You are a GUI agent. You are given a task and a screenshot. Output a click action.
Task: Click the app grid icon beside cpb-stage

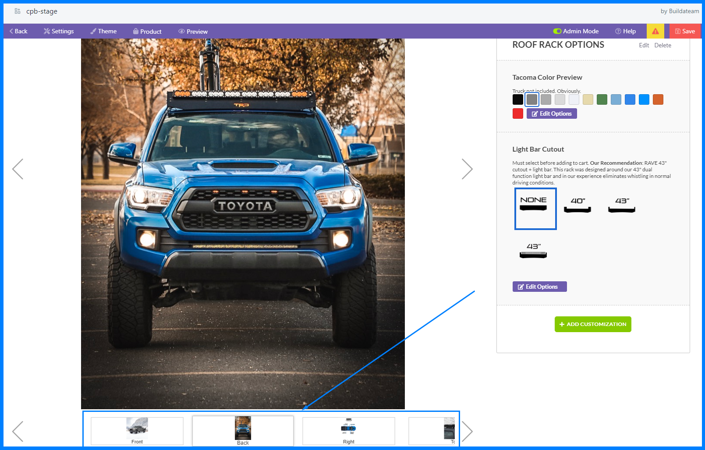tap(18, 11)
